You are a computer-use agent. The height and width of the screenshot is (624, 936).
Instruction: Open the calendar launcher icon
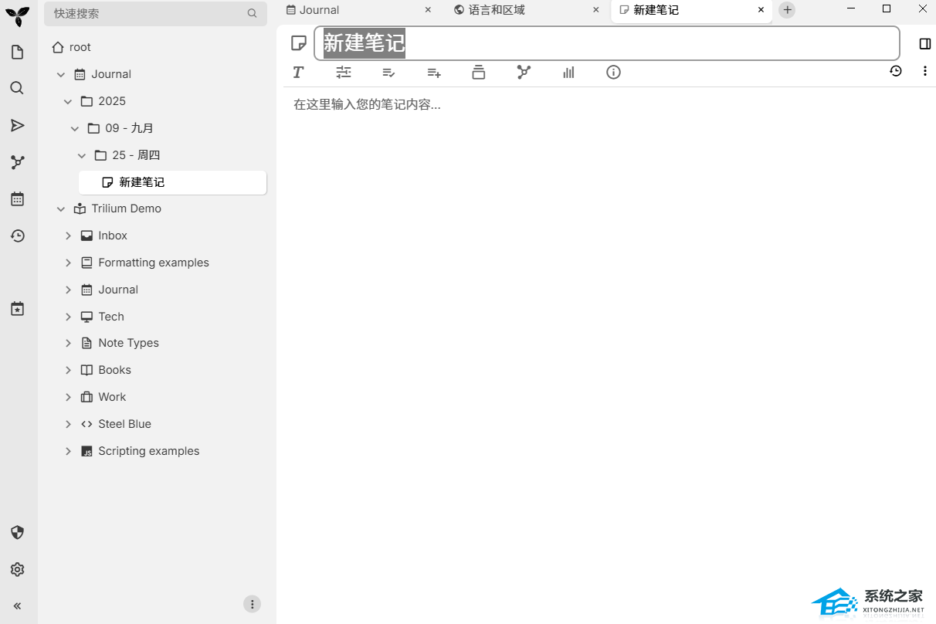click(17, 199)
